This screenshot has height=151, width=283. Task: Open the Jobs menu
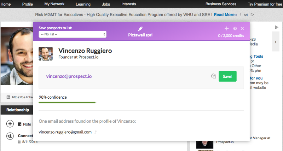tap(106, 4)
